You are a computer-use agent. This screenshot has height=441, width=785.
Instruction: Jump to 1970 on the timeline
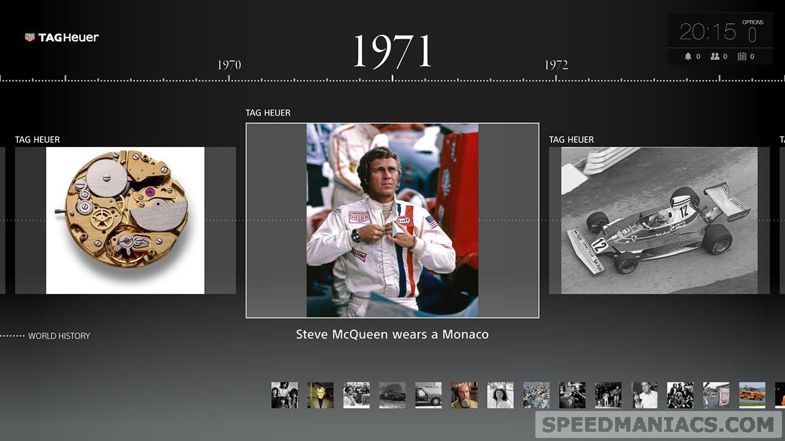coord(229,65)
